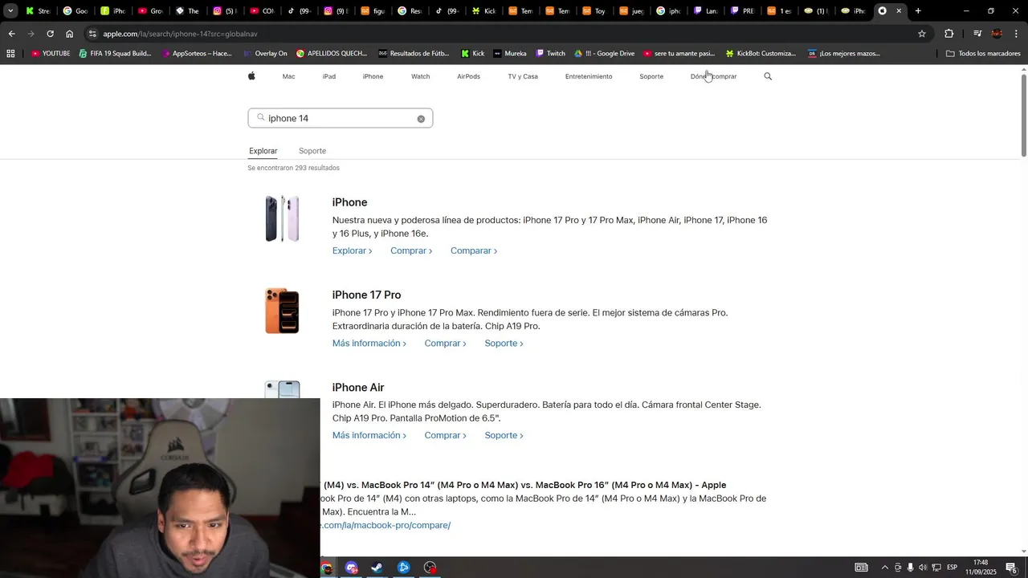The image size is (1028, 578).
Task: Show hidden system tray icons
Action: [x=885, y=568]
